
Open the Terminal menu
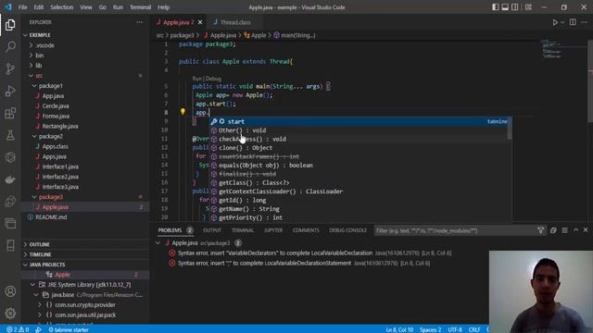(x=140, y=7)
